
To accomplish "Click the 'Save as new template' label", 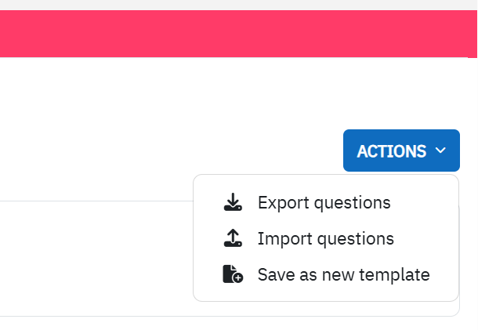I will (x=344, y=274).
